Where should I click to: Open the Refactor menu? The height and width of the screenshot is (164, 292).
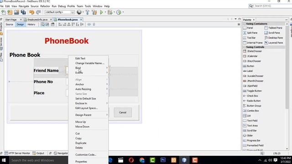point(45,6)
